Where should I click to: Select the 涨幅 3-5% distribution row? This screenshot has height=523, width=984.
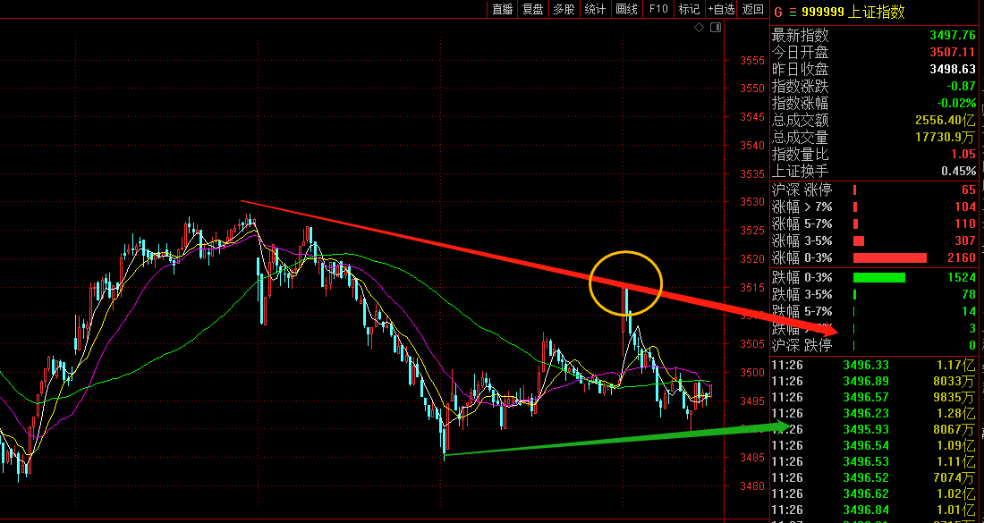(875, 240)
